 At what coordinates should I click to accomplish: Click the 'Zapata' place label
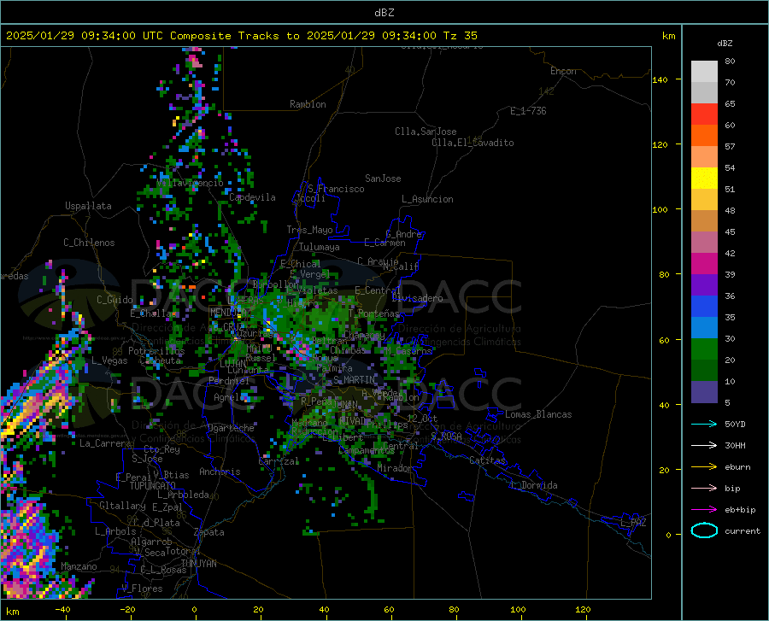(208, 532)
